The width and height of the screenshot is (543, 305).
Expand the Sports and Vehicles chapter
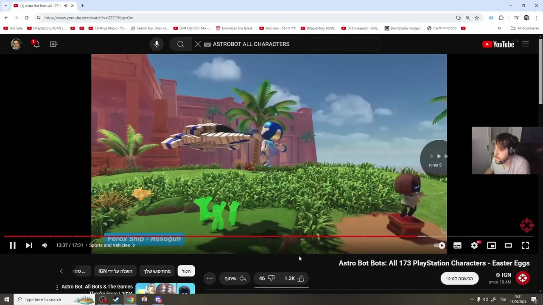(x=112, y=245)
